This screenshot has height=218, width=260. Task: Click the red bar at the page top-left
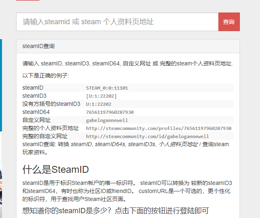tap(28, 0)
